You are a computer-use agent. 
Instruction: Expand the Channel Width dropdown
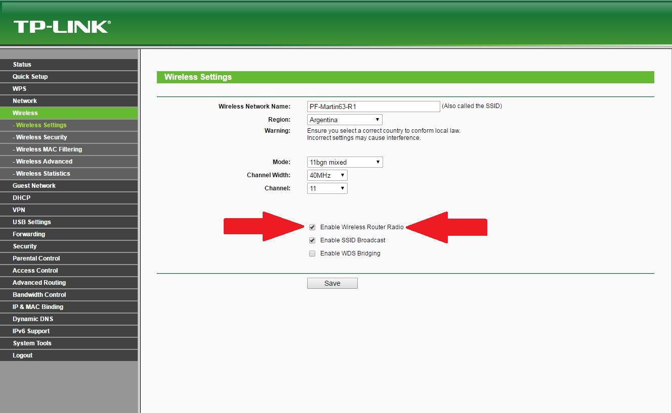pyautogui.click(x=327, y=175)
